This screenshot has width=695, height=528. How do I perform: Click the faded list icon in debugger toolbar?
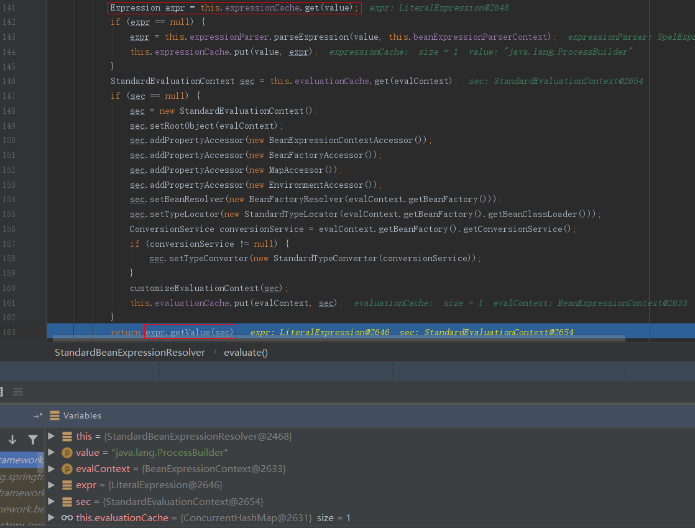[18, 392]
